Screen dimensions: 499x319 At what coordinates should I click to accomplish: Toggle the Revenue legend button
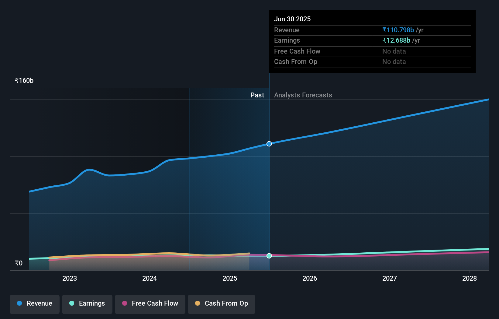pos(35,304)
